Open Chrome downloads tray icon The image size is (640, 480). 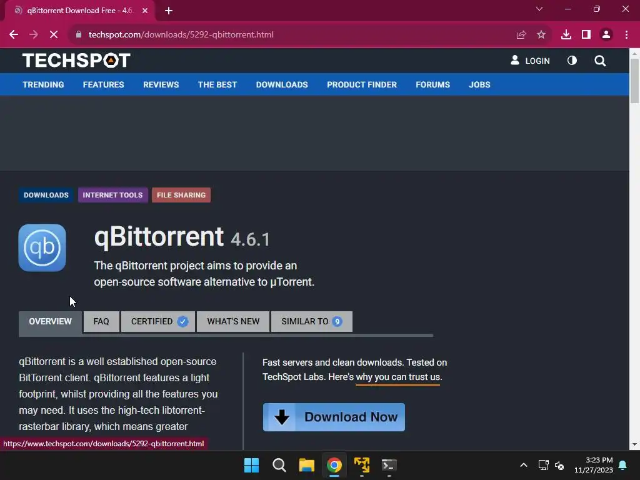pos(566,35)
